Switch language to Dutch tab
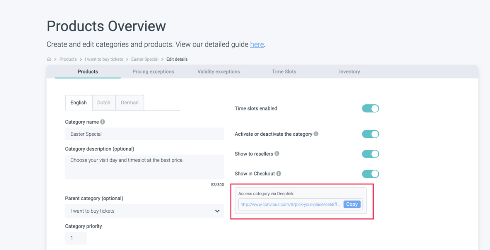This screenshot has width=490, height=250. coord(104,103)
